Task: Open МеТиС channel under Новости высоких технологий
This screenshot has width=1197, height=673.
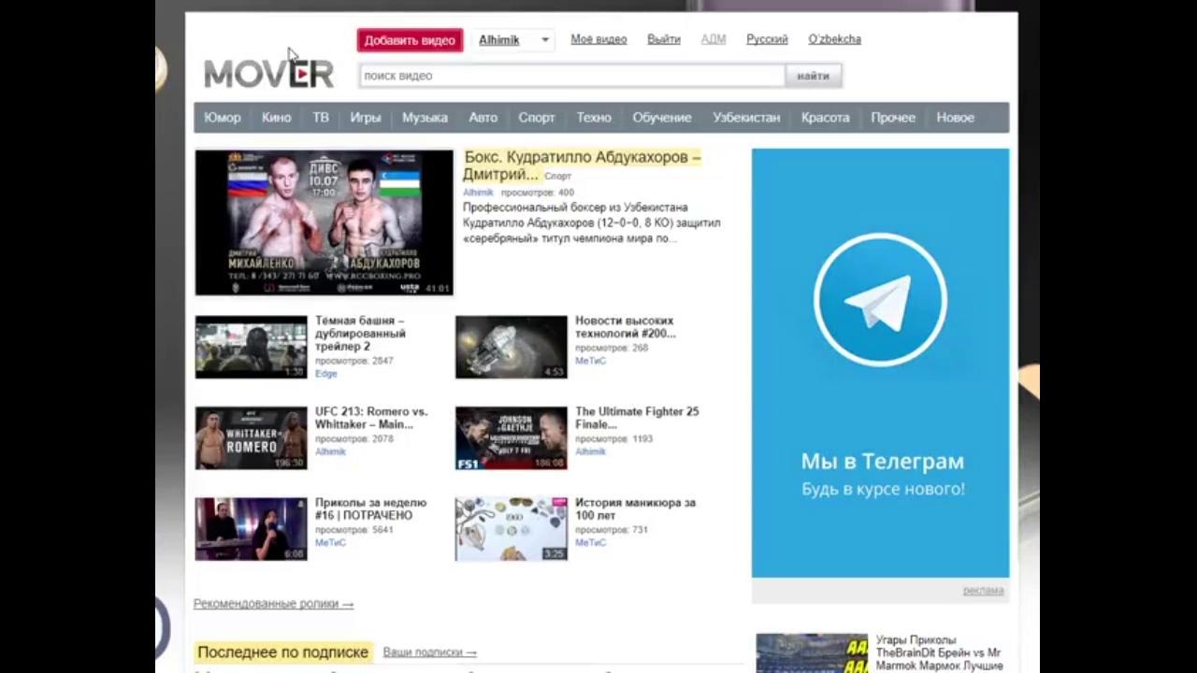Action: [x=590, y=361]
